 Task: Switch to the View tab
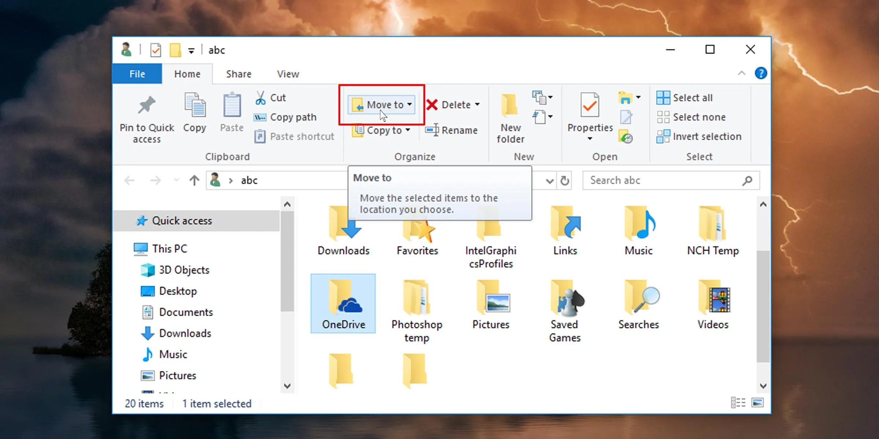click(287, 74)
